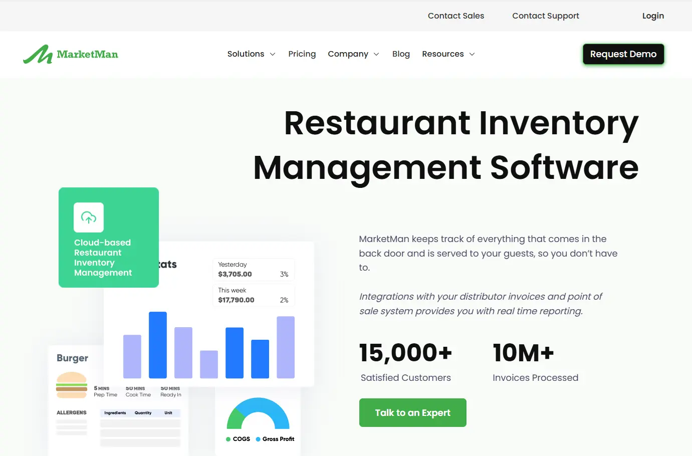Click the green COGS legend dot
Image resolution: width=692 pixels, height=456 pixels.
point(228,439)
